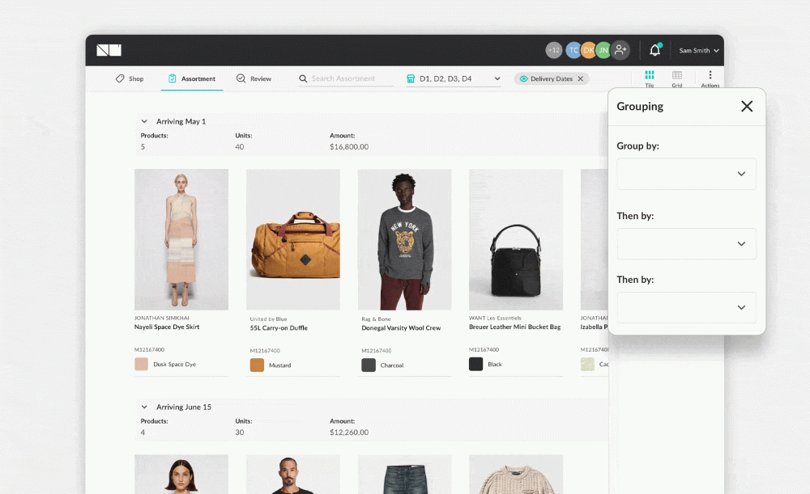Switch to the Shop tab
The image size is (810, 494).
(x=130, y=78)
